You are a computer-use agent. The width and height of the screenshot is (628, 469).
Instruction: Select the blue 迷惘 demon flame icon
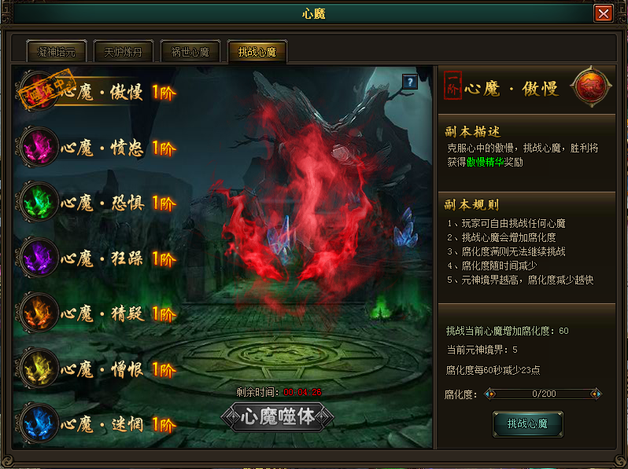tap(39, 423)
